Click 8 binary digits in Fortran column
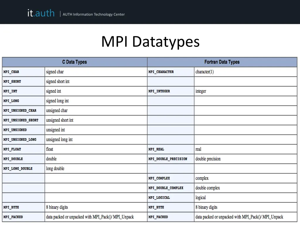300x225 pixels. (x=246, y=207)
